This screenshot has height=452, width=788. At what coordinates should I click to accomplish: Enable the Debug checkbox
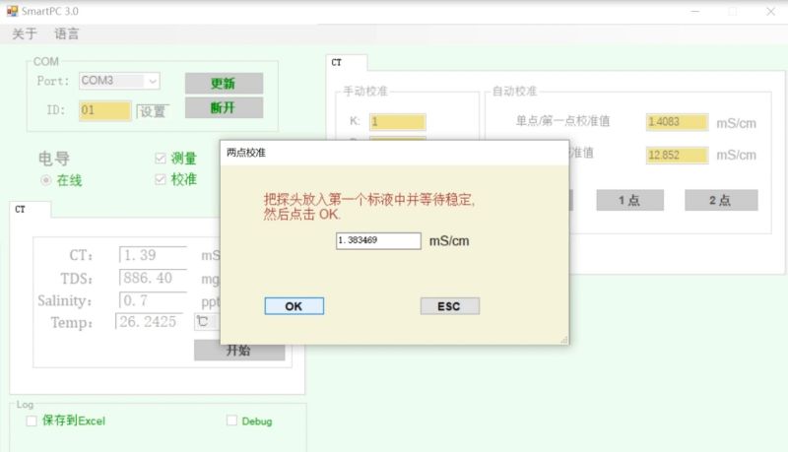tap(232, 420)
